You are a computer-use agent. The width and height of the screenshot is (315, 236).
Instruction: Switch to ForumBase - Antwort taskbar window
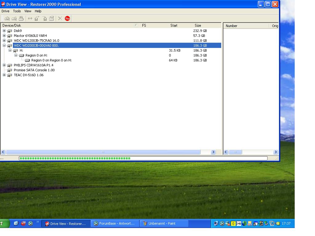[x=115, y=223]
